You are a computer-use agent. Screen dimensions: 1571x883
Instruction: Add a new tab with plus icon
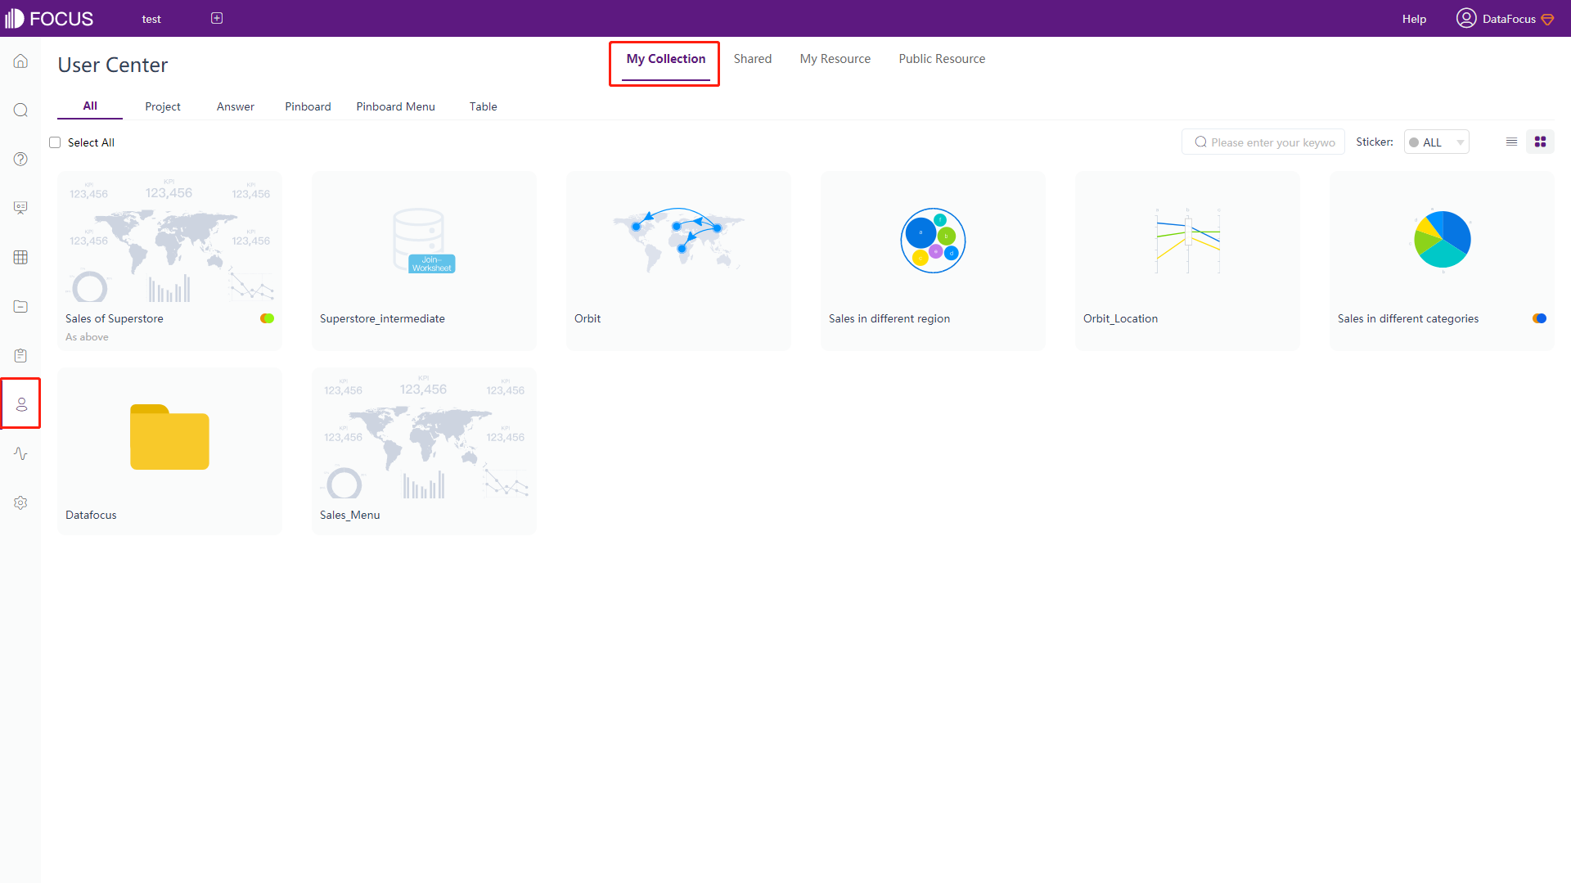[217, 18]
